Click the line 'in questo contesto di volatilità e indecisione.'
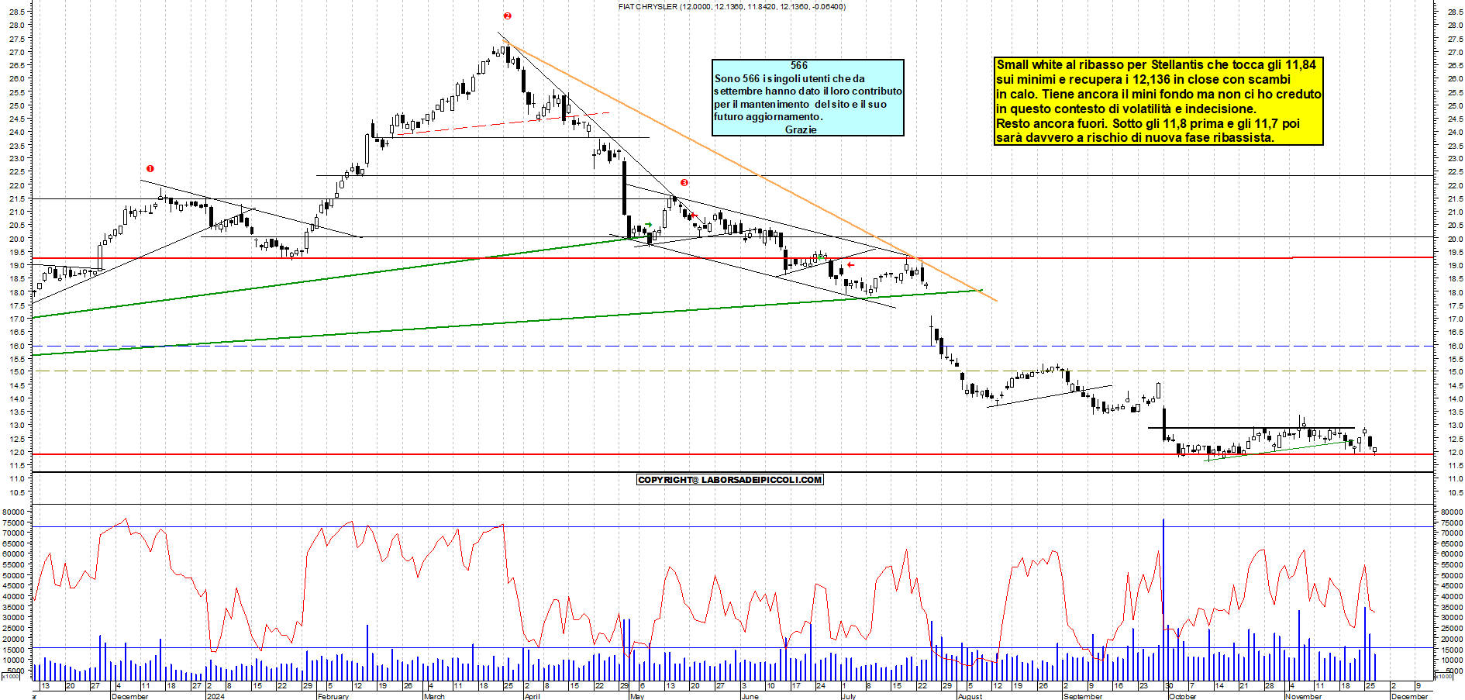Screen dimensions: 1465x700 point(1125,109)
